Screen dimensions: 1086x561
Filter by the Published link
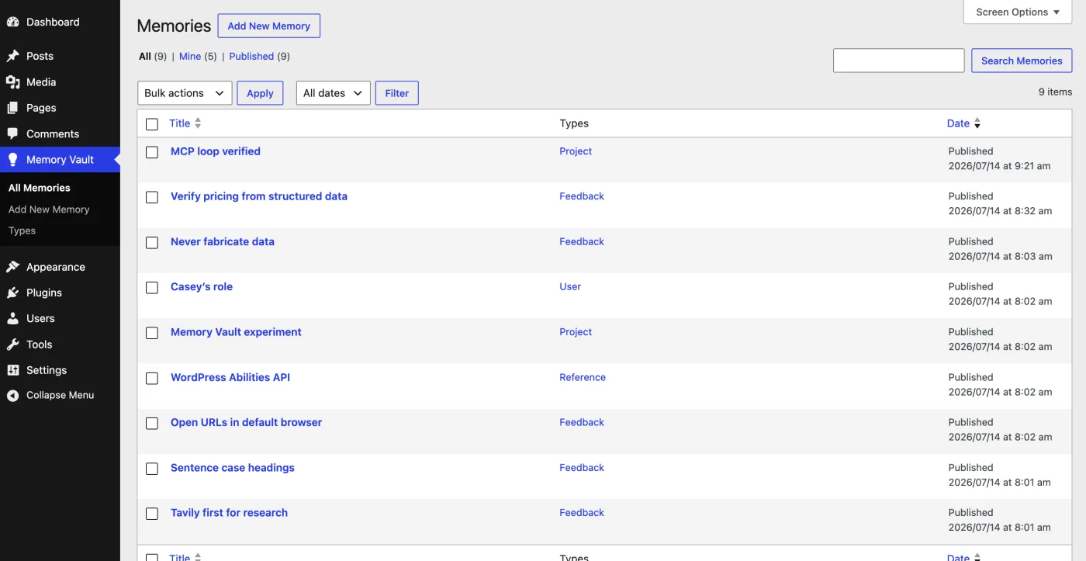251,56
